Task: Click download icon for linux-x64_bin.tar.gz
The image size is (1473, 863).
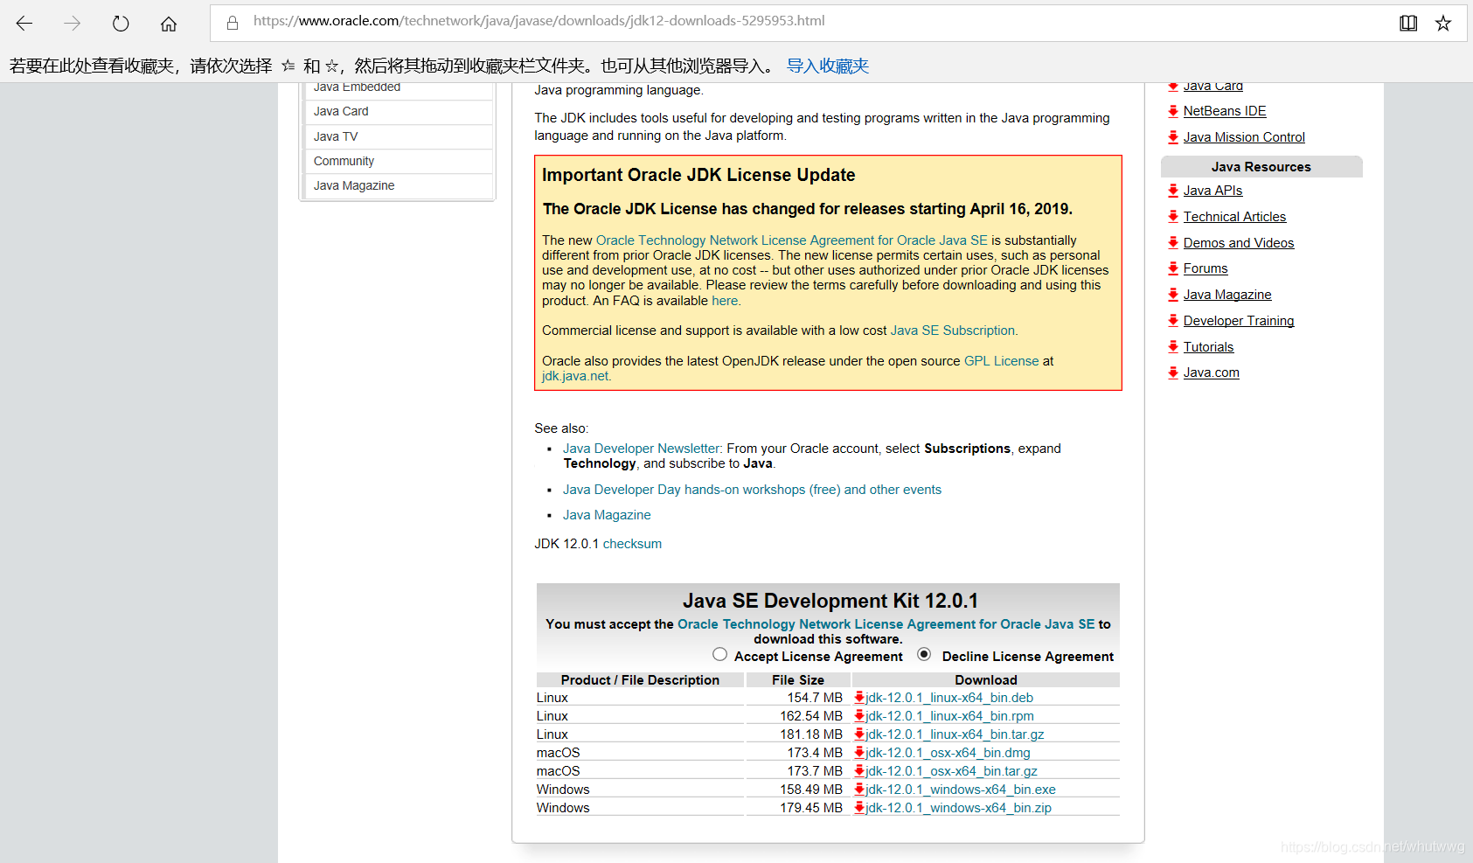Action: pos(859,734)
